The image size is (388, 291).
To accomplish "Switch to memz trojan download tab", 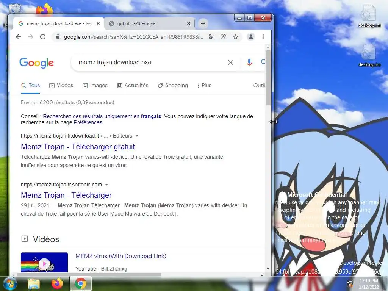I will pos(58,23).
